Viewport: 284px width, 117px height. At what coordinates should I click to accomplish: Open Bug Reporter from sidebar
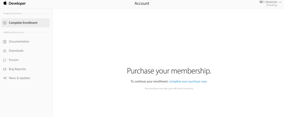(x=17, y=69)
